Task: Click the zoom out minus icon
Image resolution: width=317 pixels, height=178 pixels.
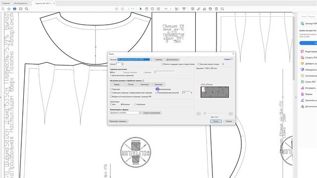Action: coord(153,9)
